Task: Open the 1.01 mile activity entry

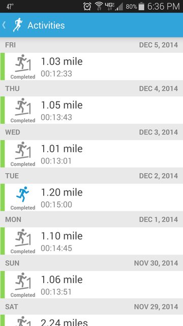Action: [x=91, y=154]
